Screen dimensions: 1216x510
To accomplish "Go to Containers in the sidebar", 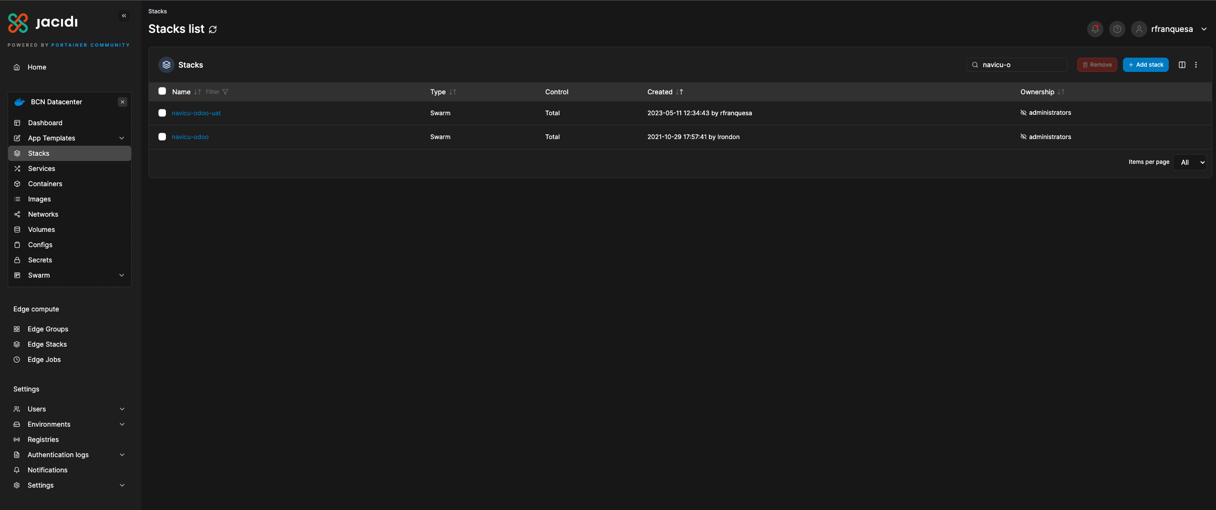I will point(45,184).
